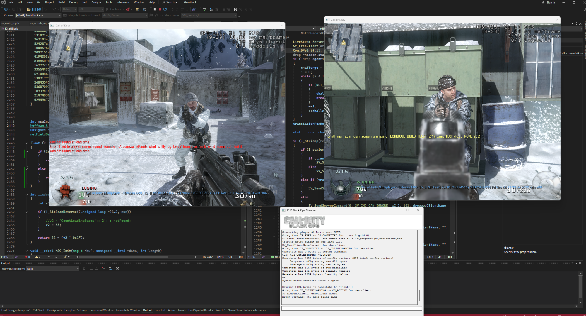
Task: Save all files icon
Action: (39, 9)
